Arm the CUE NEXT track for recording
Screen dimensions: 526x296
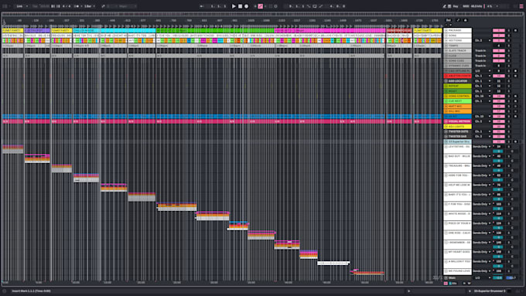516,101
